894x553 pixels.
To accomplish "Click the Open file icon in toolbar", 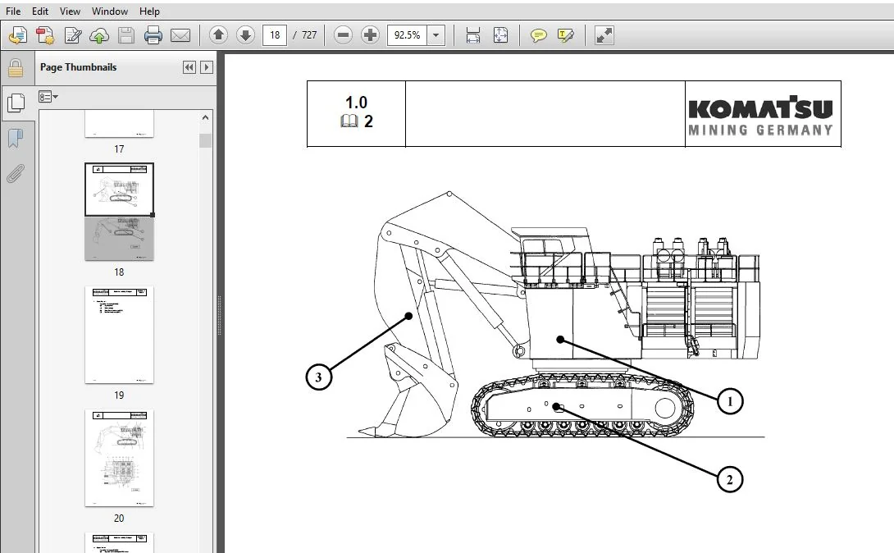I will coord(17,35).
